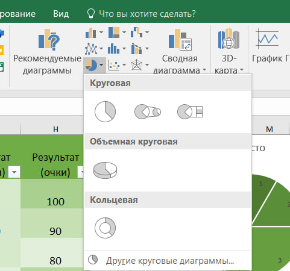This screenshot has width=290, height=271.
Task: Expand the waterfall chart dropdown arrow
Action: [x=147, y=32]
